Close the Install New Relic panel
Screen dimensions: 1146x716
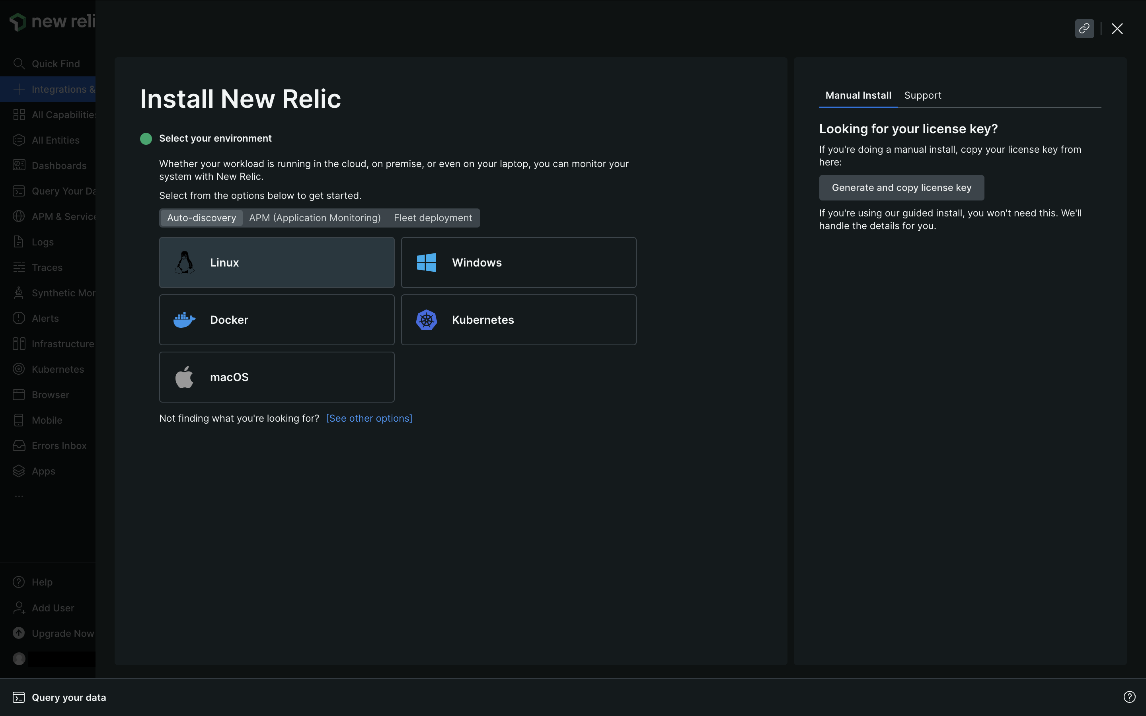click(1117, 29)
